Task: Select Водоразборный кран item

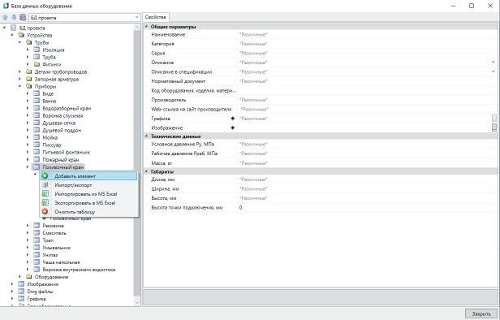Action: point(67,109)
